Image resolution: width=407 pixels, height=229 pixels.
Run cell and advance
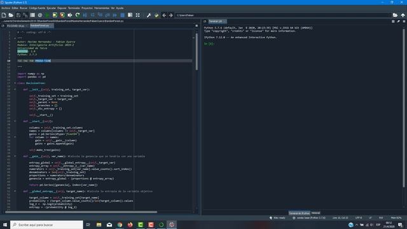(x=62, y=15)
